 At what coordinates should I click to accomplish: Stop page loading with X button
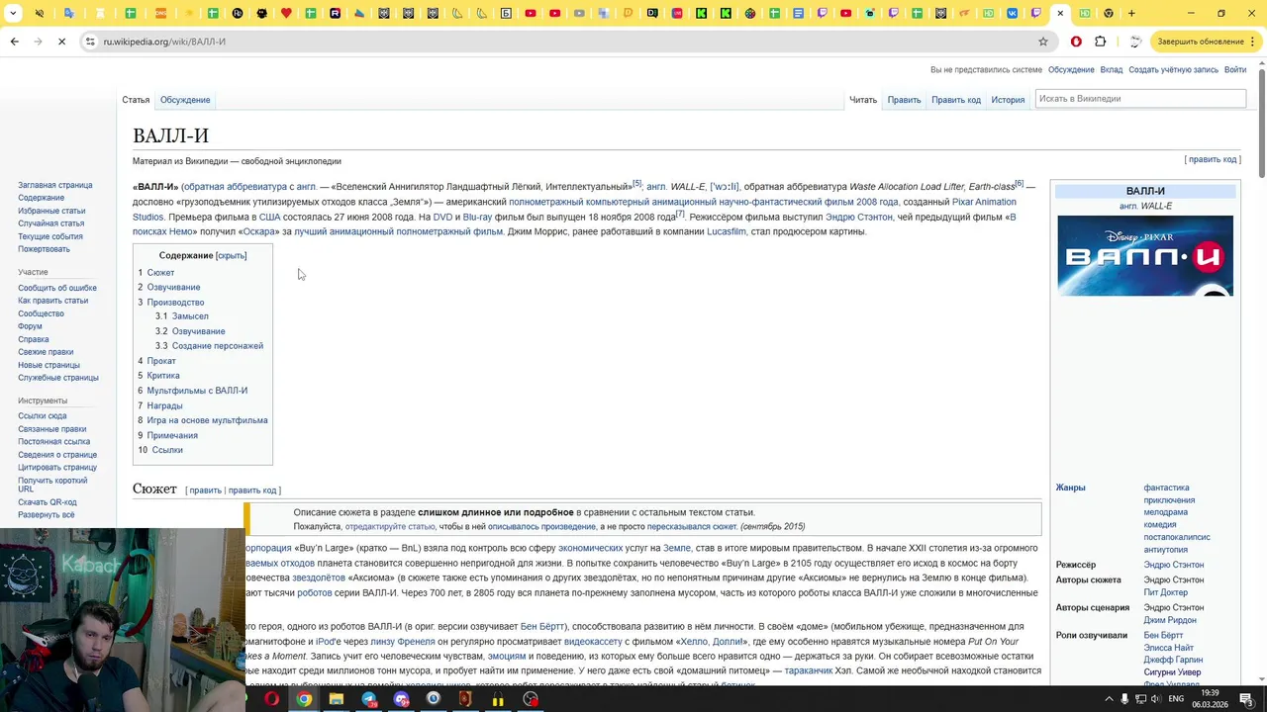point(61,42)
